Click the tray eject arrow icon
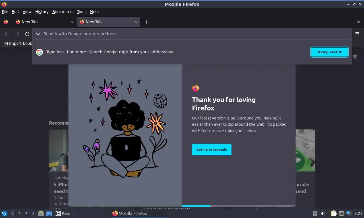 coord(315,213)
